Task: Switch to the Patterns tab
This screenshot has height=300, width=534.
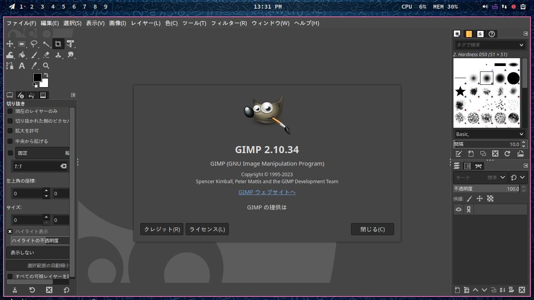Action: coord(469,34)
